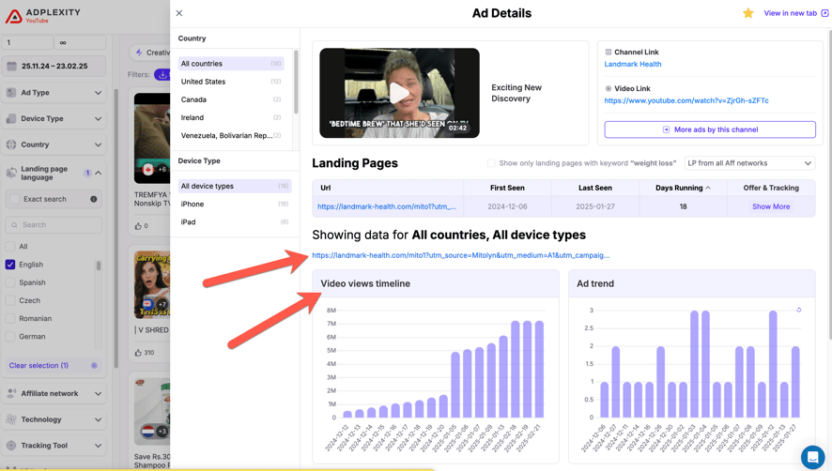Select iPhone device type
The width and height of the screenshot is (832, 471).
234,205
